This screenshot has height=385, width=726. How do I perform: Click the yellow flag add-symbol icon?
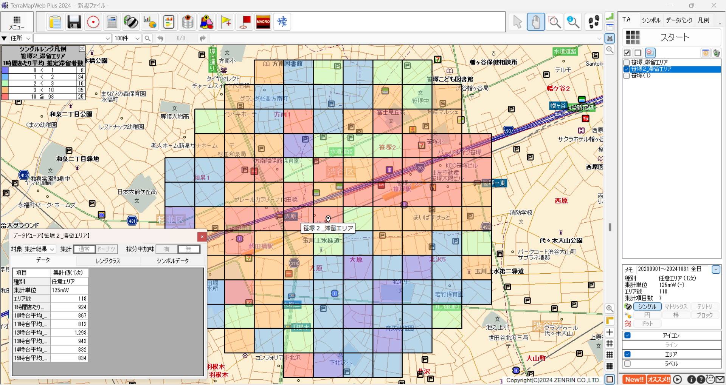[x=226, y=22]
